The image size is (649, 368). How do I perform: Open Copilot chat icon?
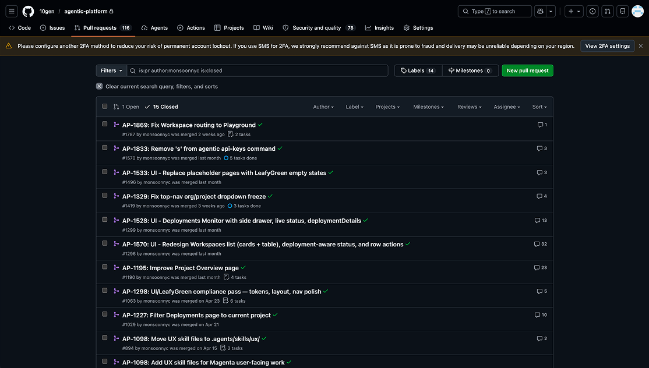(x=540, y=11)
